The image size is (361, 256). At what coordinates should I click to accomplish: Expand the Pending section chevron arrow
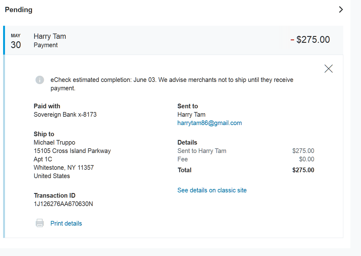(341, 10)
